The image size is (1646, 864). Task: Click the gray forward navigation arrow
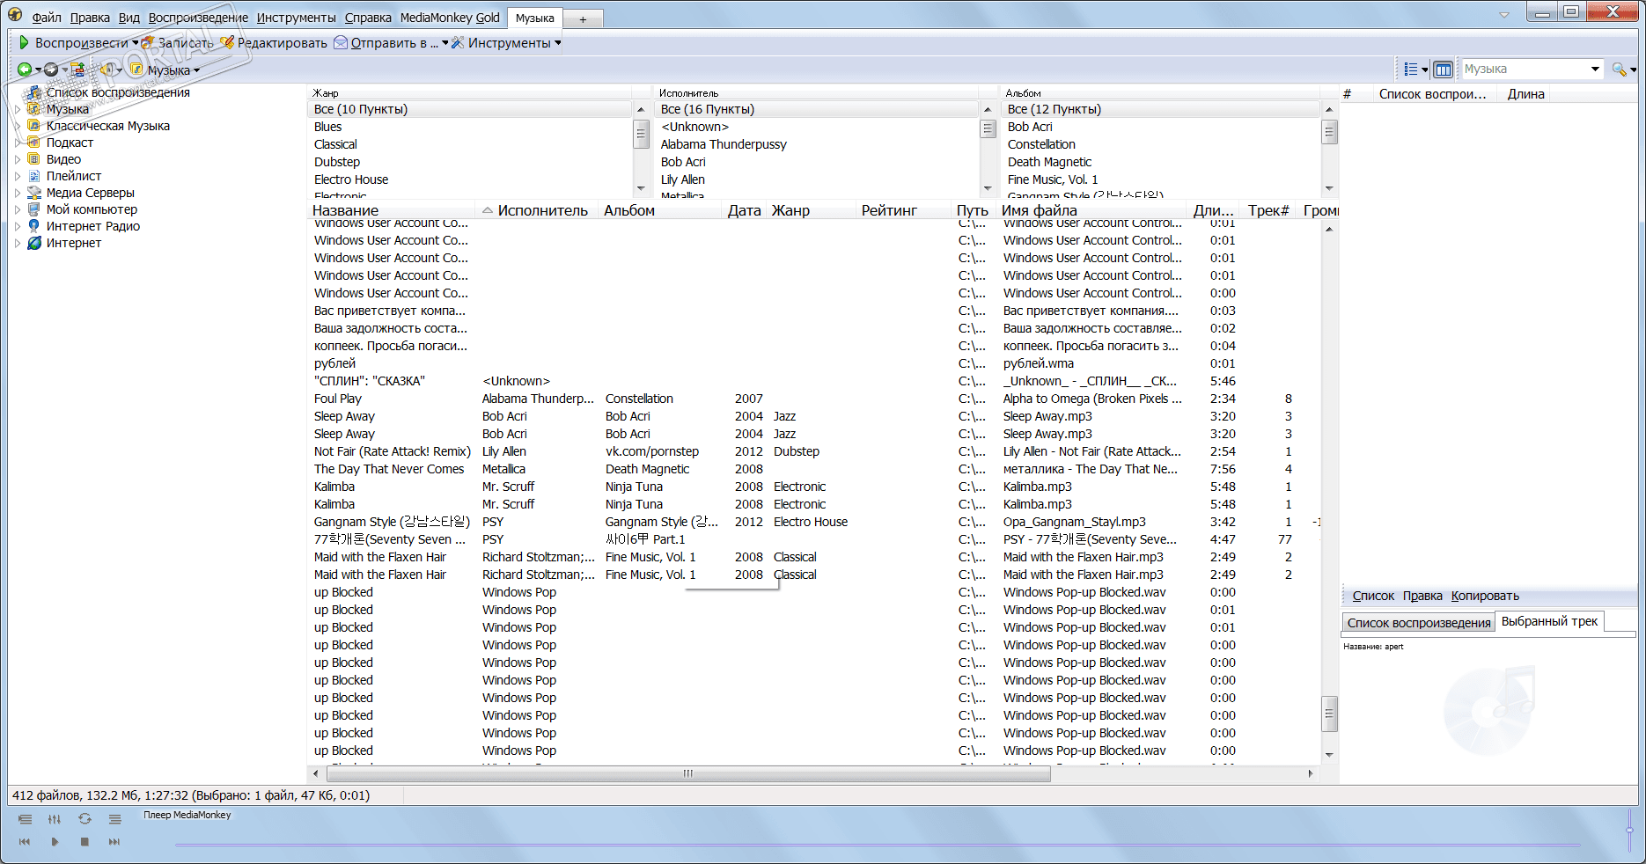(51, 70)
